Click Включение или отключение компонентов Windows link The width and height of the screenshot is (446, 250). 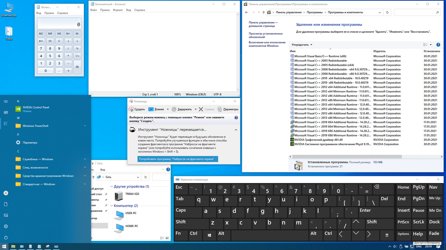[267, 44]
